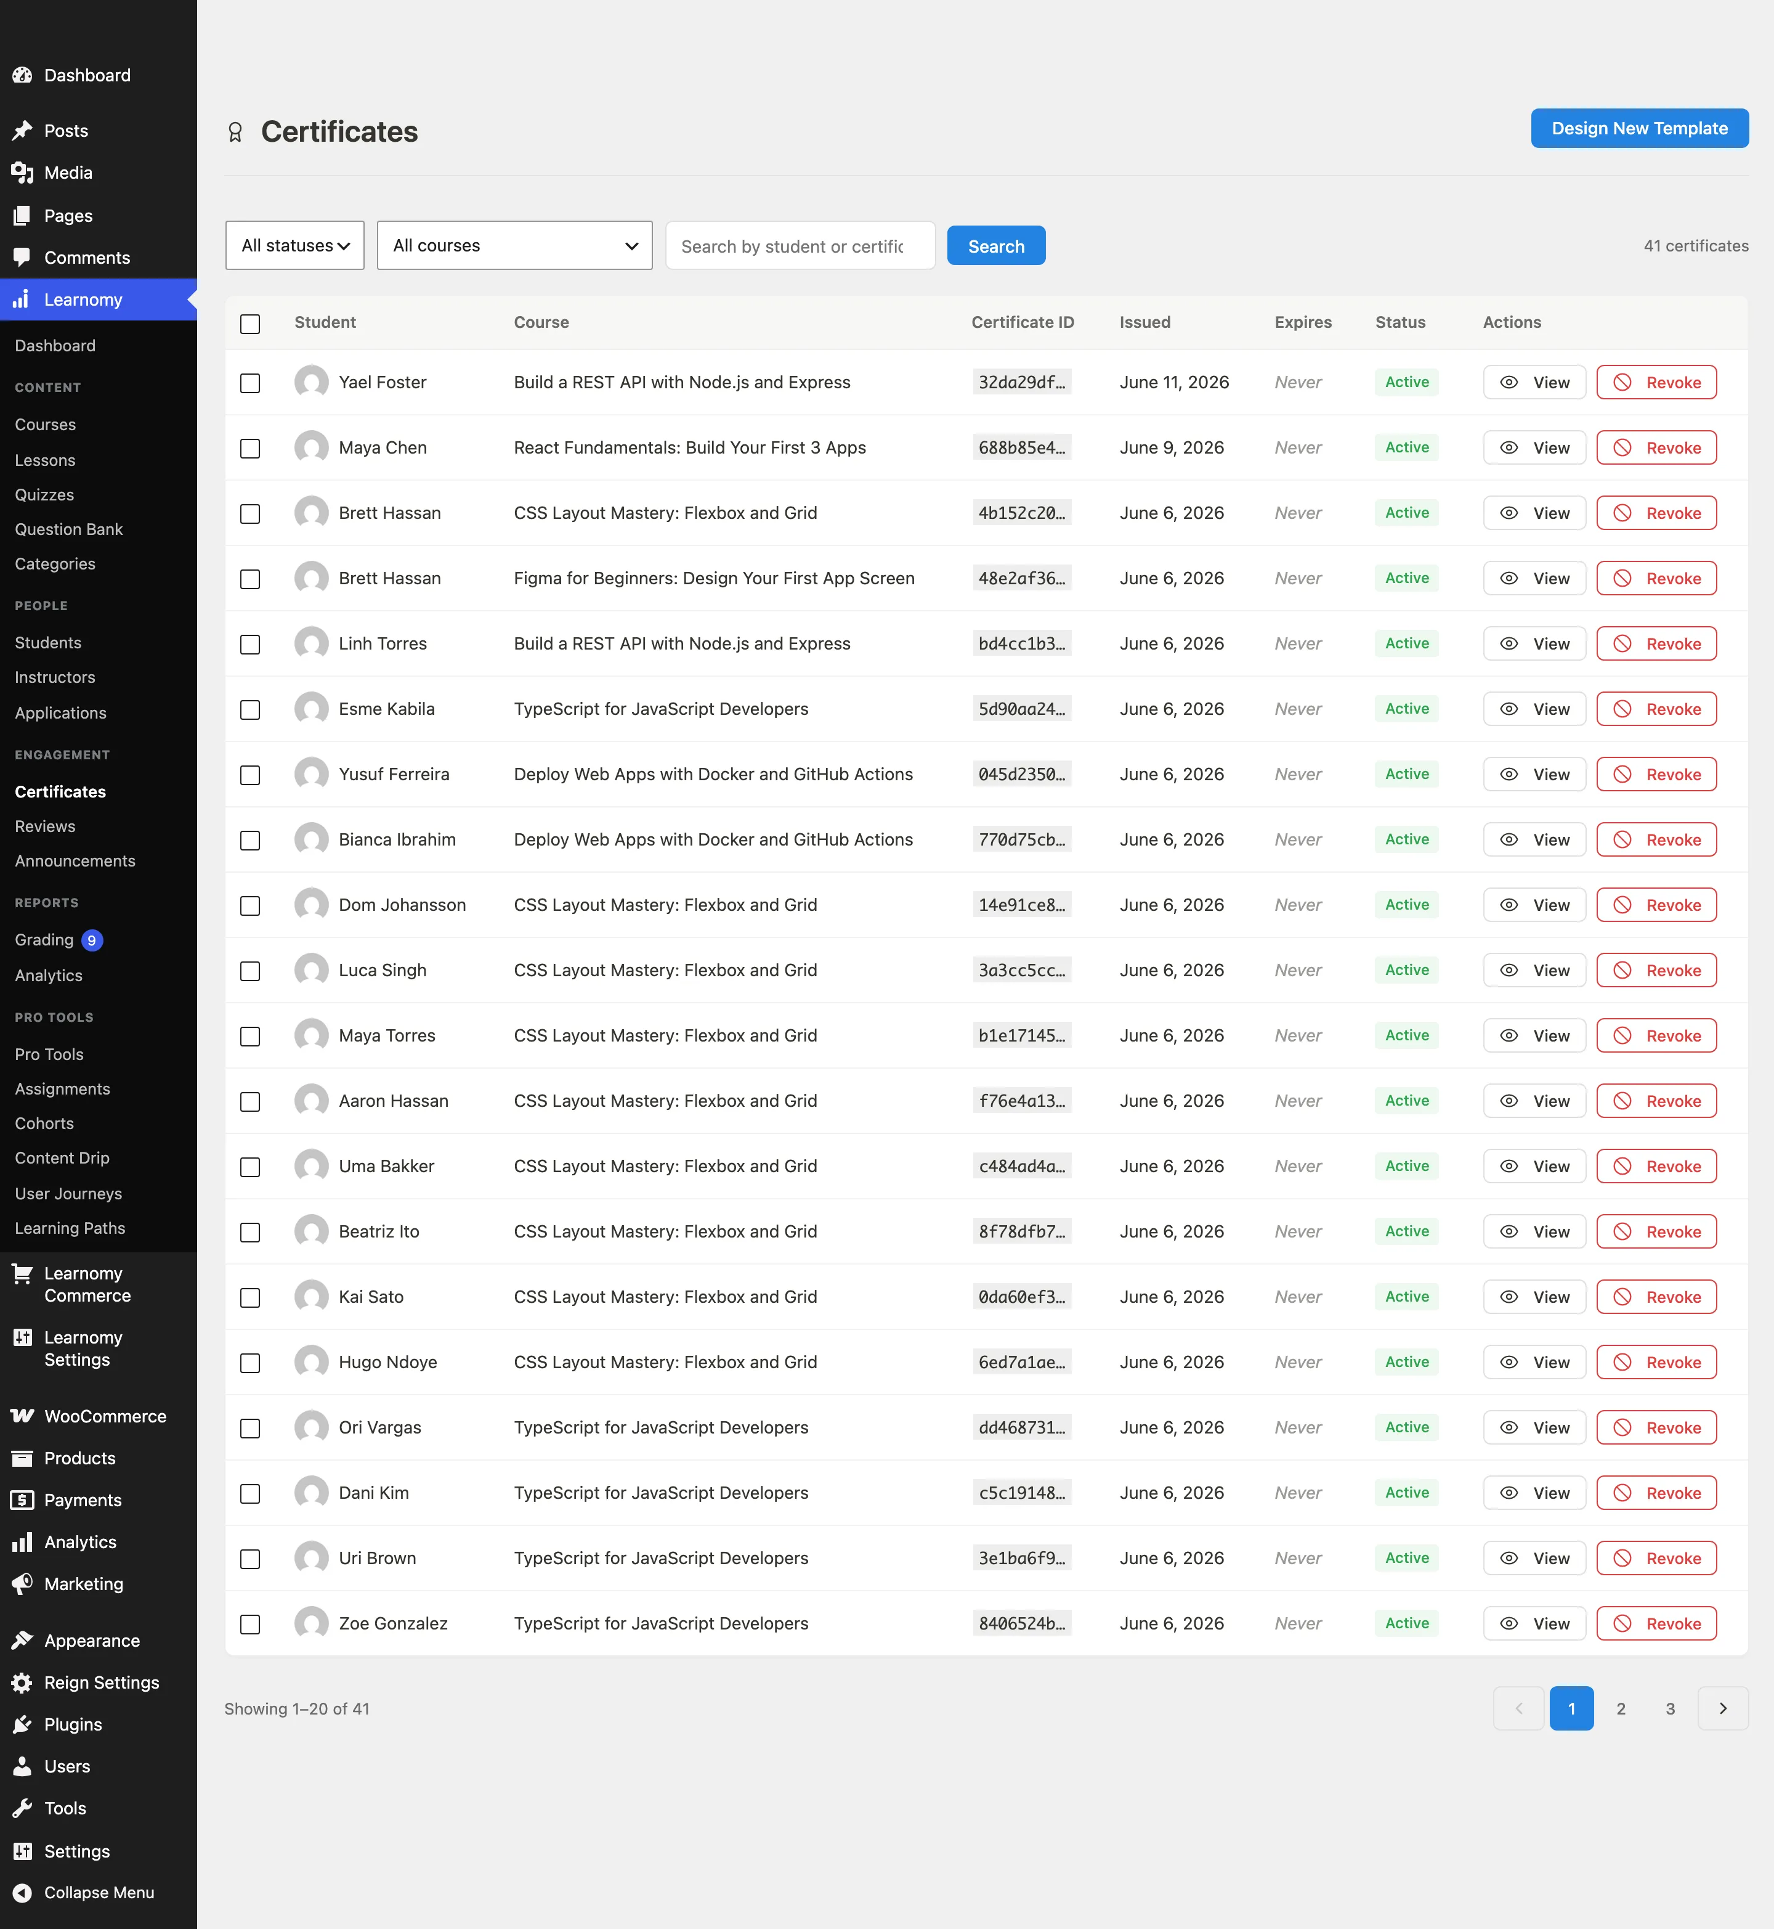The height and width of the screenshot is (1929, 1774).
Task: Open the Learnomy Commerce cart icon
Action: pos(22,1274)
